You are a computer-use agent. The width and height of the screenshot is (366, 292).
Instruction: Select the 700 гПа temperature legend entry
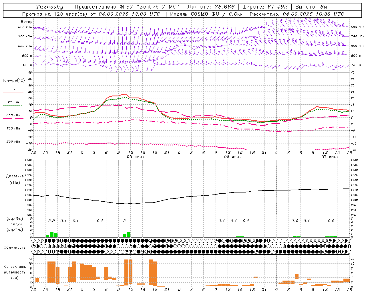pos(13,129)
